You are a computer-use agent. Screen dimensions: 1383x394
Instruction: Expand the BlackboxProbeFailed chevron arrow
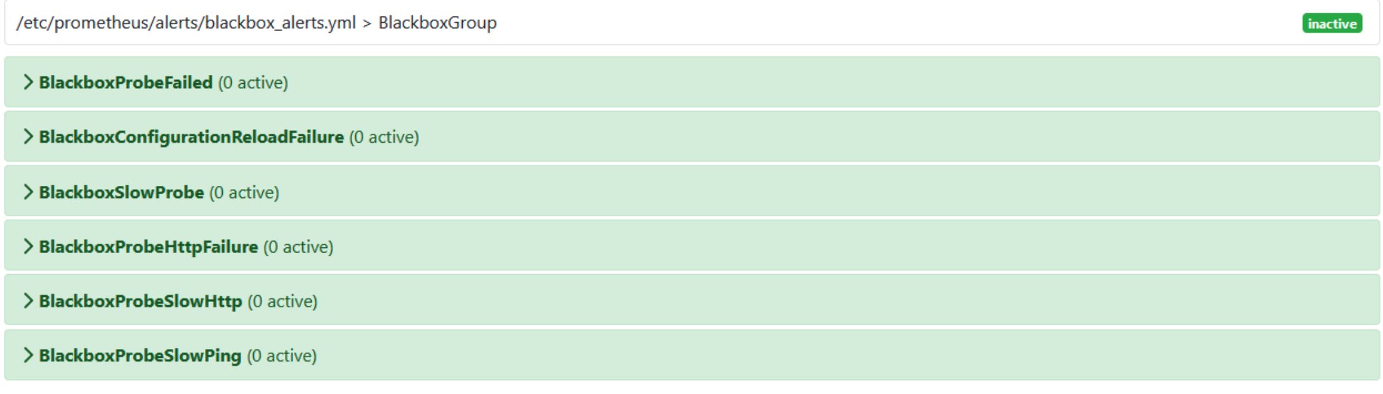tap(28, 82)
